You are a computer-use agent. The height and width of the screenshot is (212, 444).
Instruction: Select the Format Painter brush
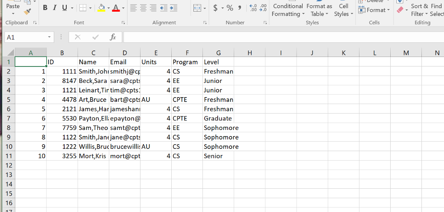click(27, 12)
